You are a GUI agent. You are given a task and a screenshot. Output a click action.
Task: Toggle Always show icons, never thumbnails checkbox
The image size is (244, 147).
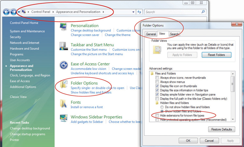point(157,78)
